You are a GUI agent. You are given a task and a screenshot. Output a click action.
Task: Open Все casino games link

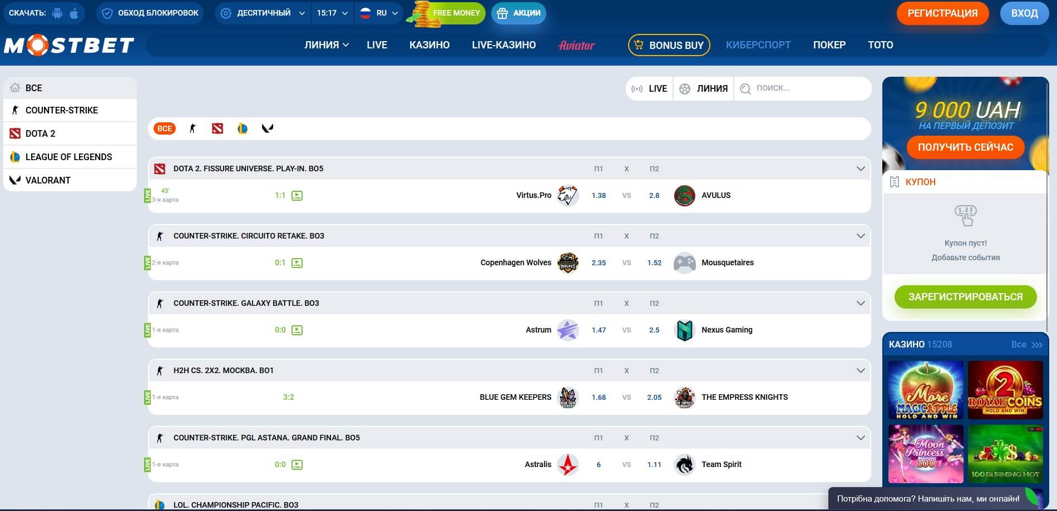click(1026, 345)
